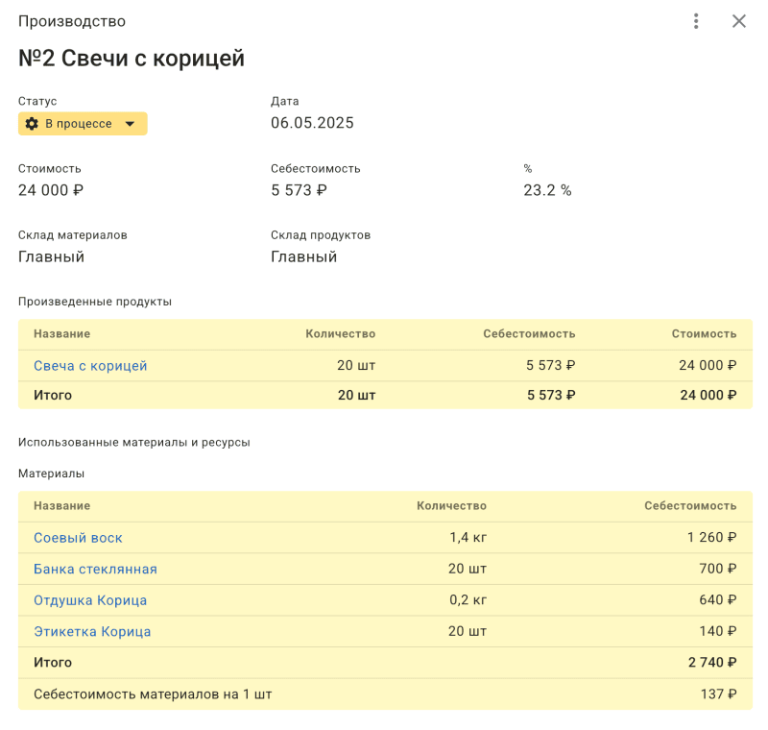Select the Главный products warehouse field
The height and width of the screenshot is (730, 768).
tap(301, 256)
